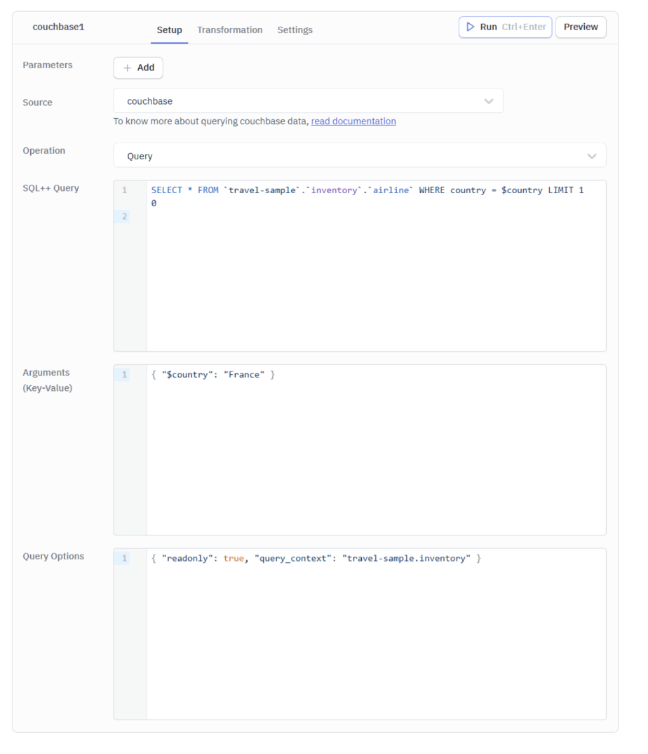Image resolution: width=648 pixels, height=754 pixels.
Task: Select line number 1 in Query Options gutter
Action: tap(124, 559)
